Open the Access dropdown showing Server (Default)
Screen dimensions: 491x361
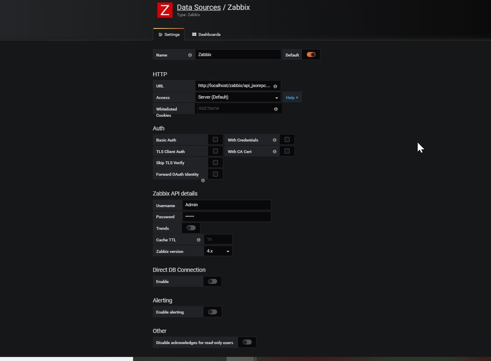(x=238, y=97)
